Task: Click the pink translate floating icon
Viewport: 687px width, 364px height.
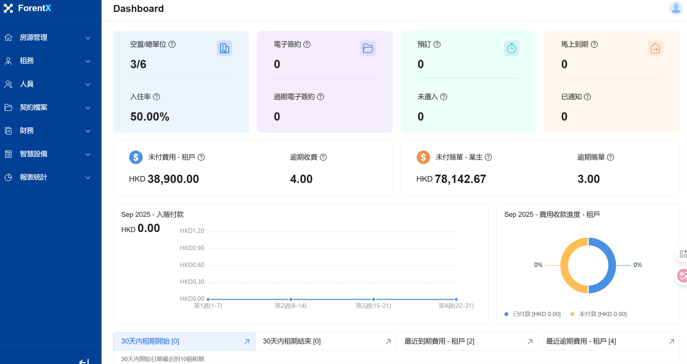Action: coord(682,276)
